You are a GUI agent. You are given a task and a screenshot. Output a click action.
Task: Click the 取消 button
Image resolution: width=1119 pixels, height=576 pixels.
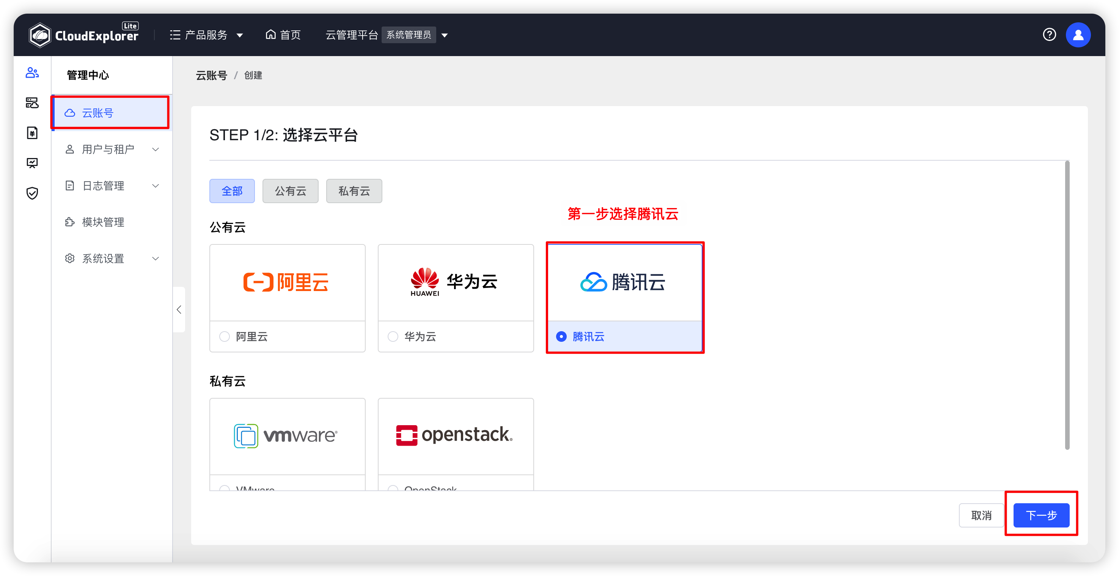981,515
